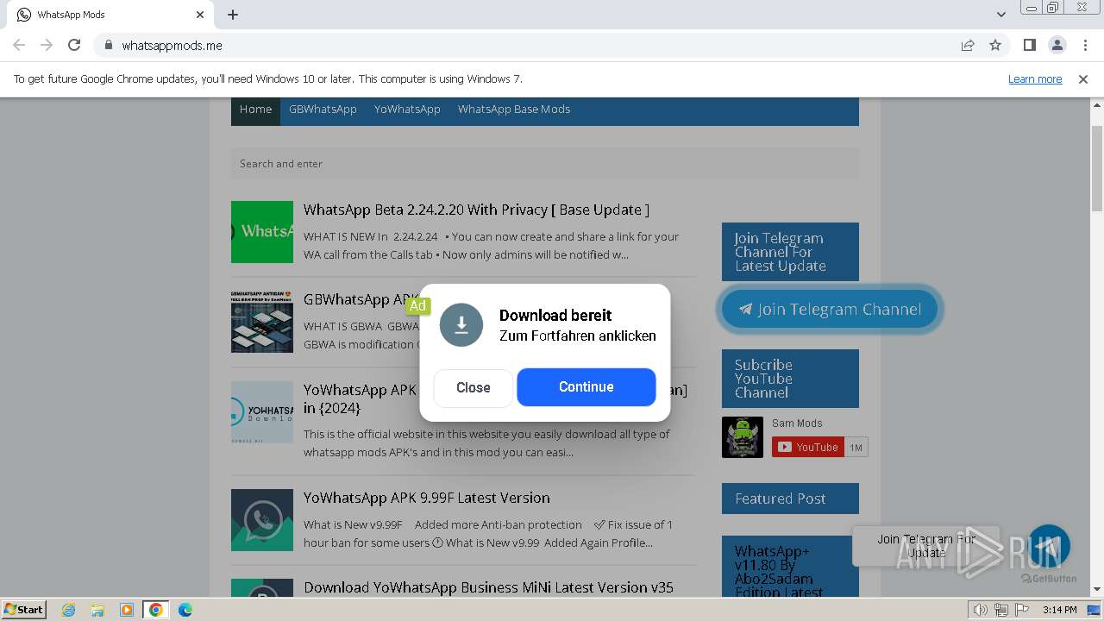The width and height of the screenshot is (1104, 621).
Task: Open a new tab with the plus button
Action: pyautogui.click(x=233, y=15)
